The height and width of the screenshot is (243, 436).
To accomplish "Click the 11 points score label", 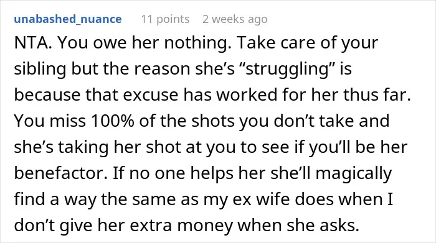I will tap(165, 19).
